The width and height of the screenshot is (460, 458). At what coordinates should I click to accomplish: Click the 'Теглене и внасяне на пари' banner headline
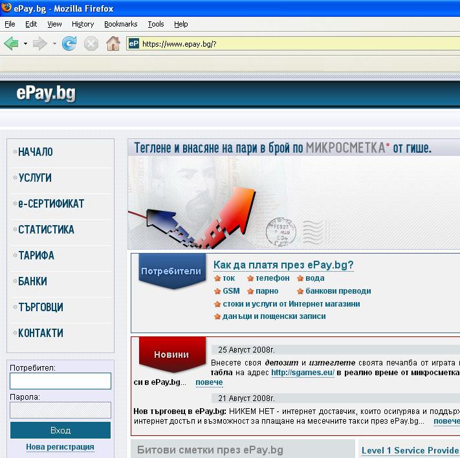pos(283,148)
